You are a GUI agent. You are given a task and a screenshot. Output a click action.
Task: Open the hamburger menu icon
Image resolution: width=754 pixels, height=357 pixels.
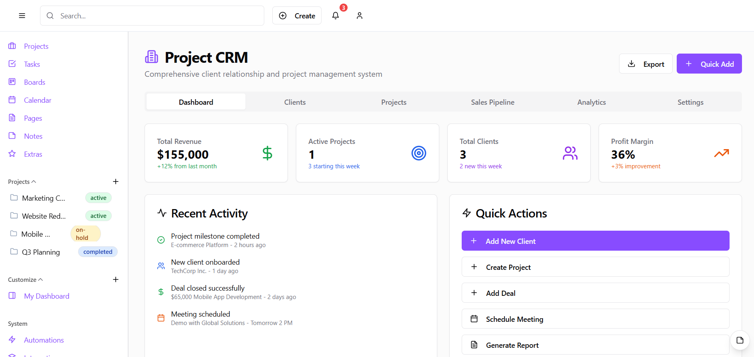pos(22,16)
